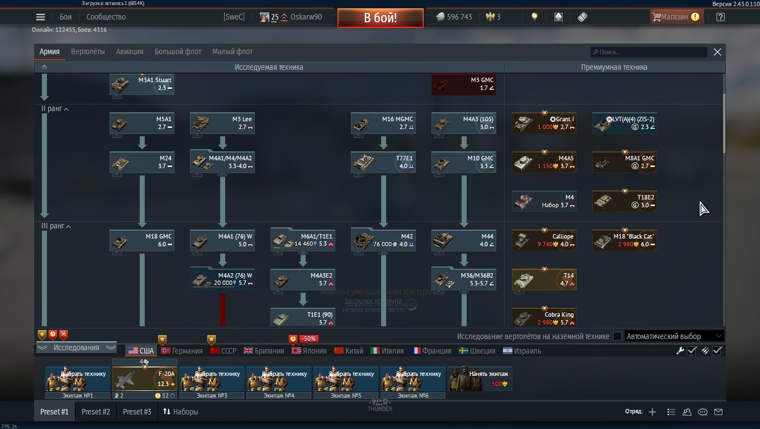Select the Швеция nation tab
This screenshot has height=429, width=760.
(x=477, y=351)
